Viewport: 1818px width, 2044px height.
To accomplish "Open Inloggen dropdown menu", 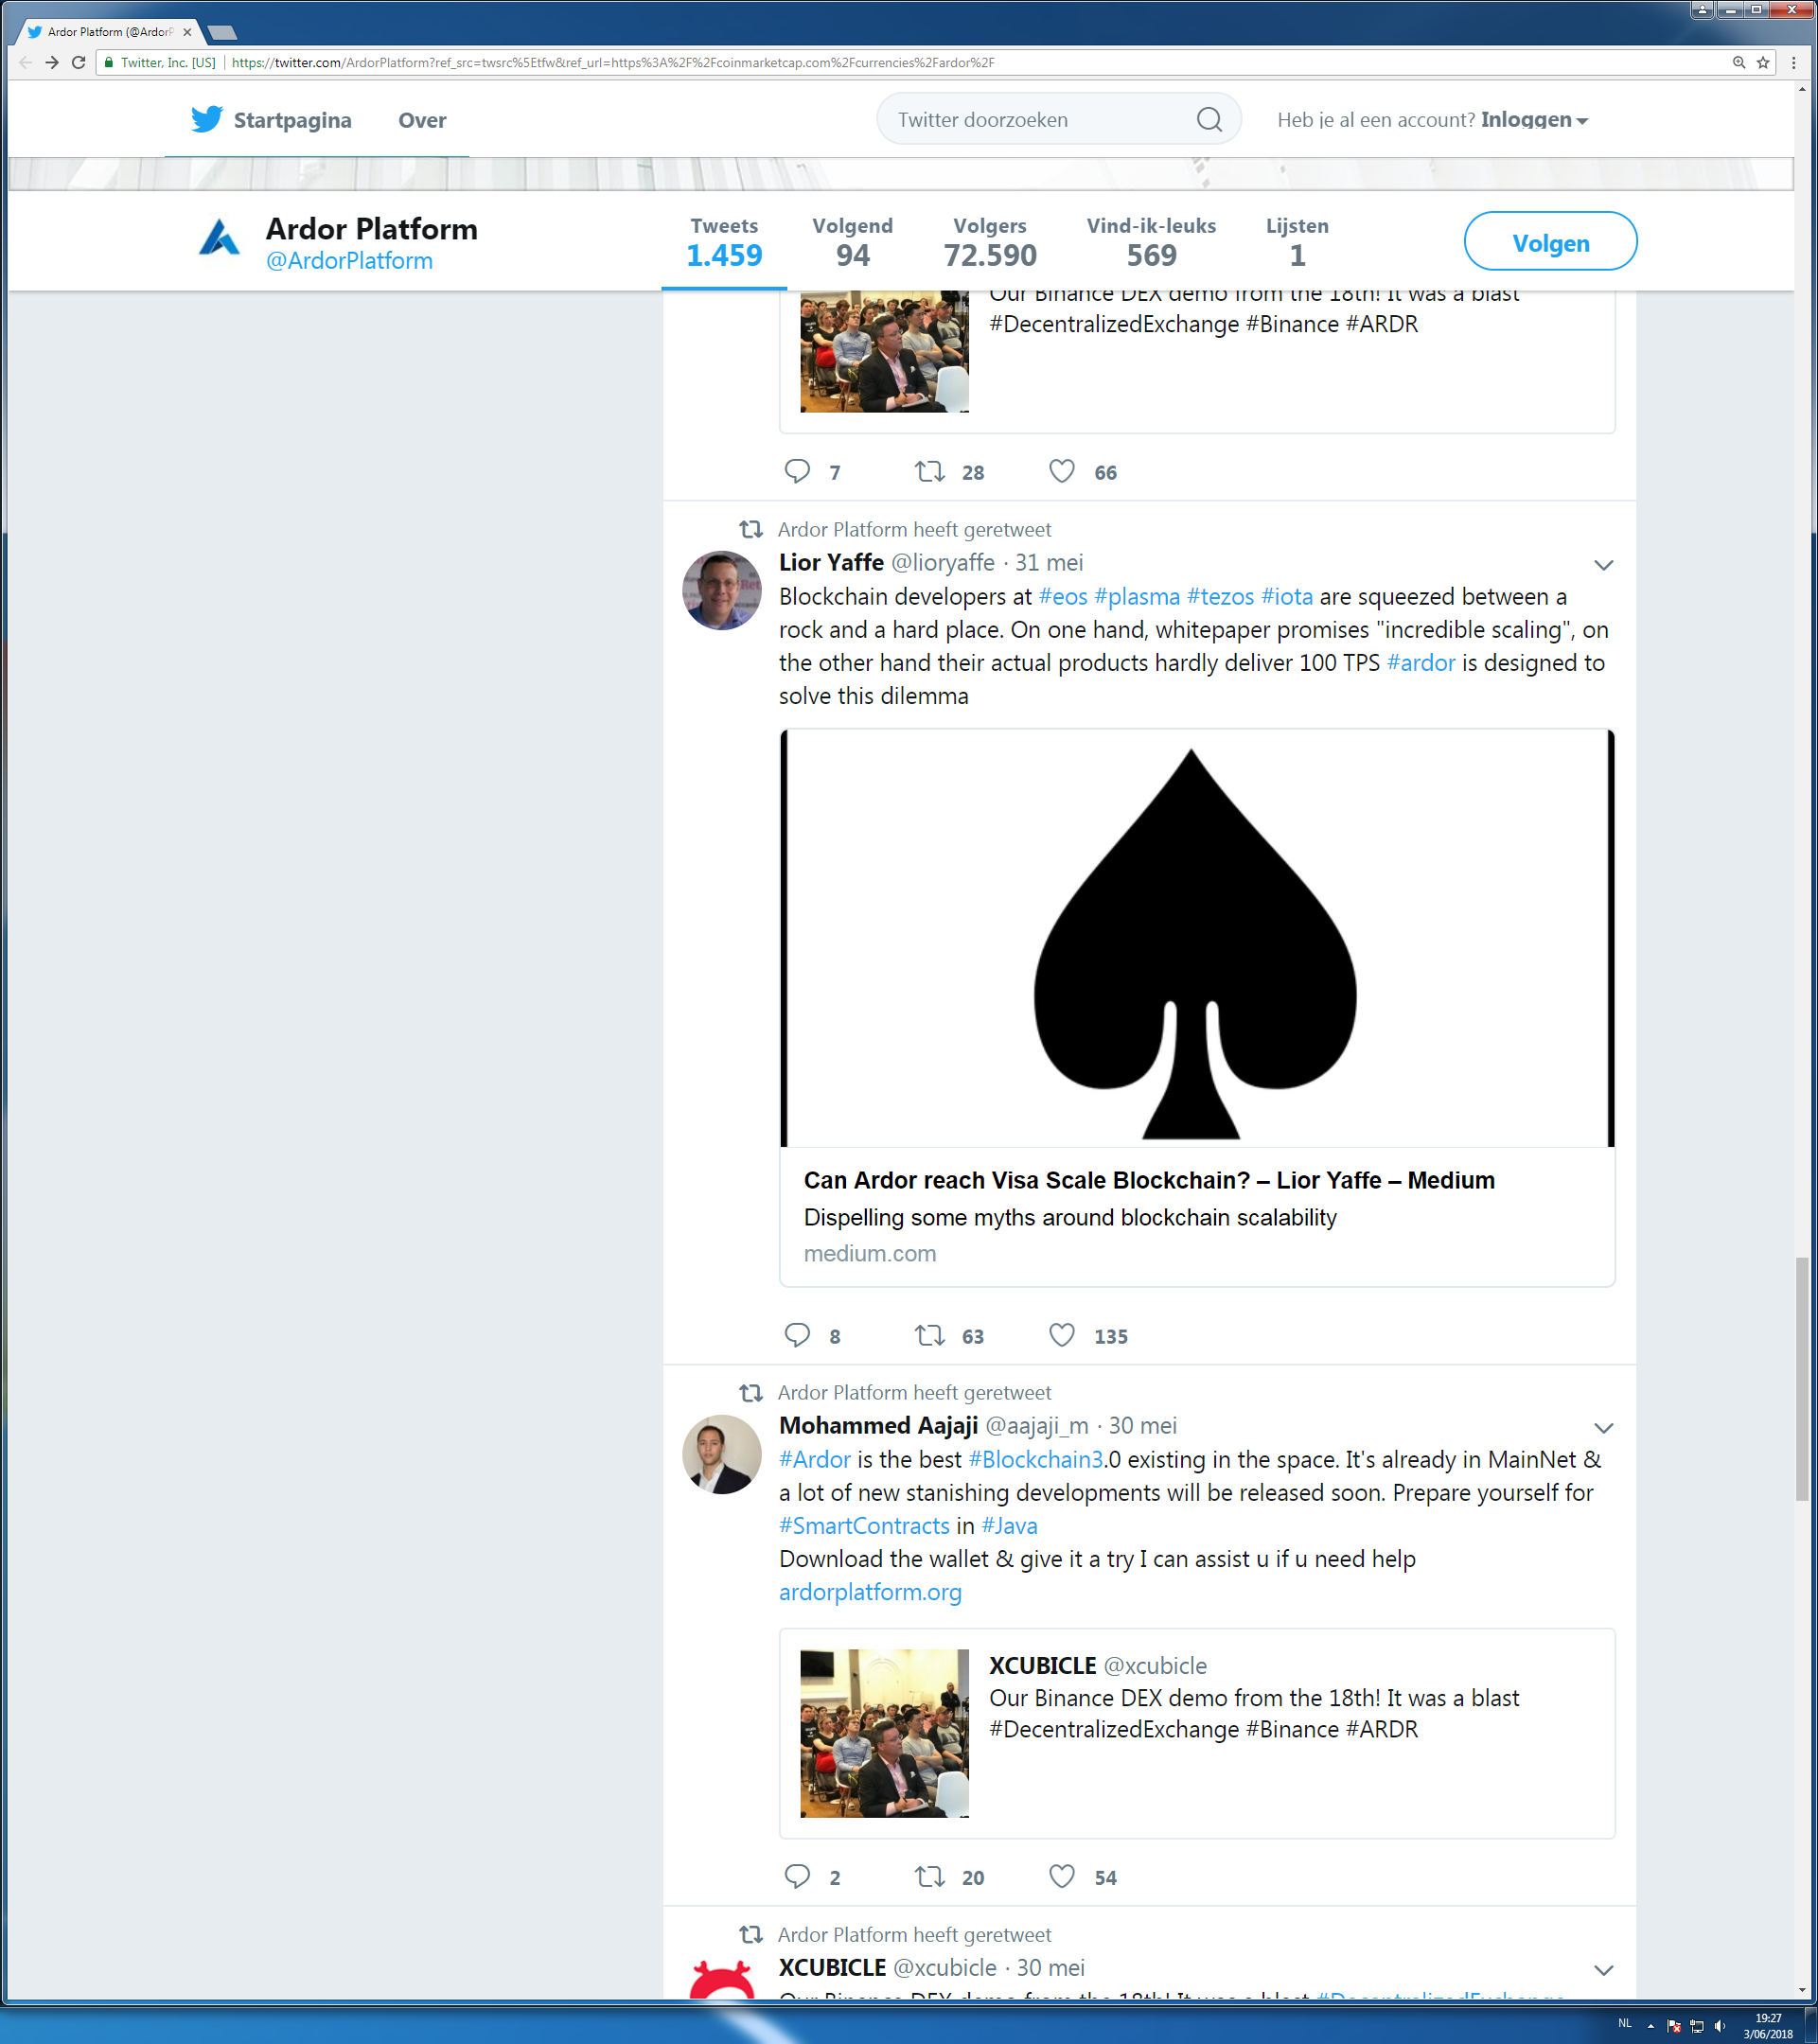I will click(x=1532, y=120).
